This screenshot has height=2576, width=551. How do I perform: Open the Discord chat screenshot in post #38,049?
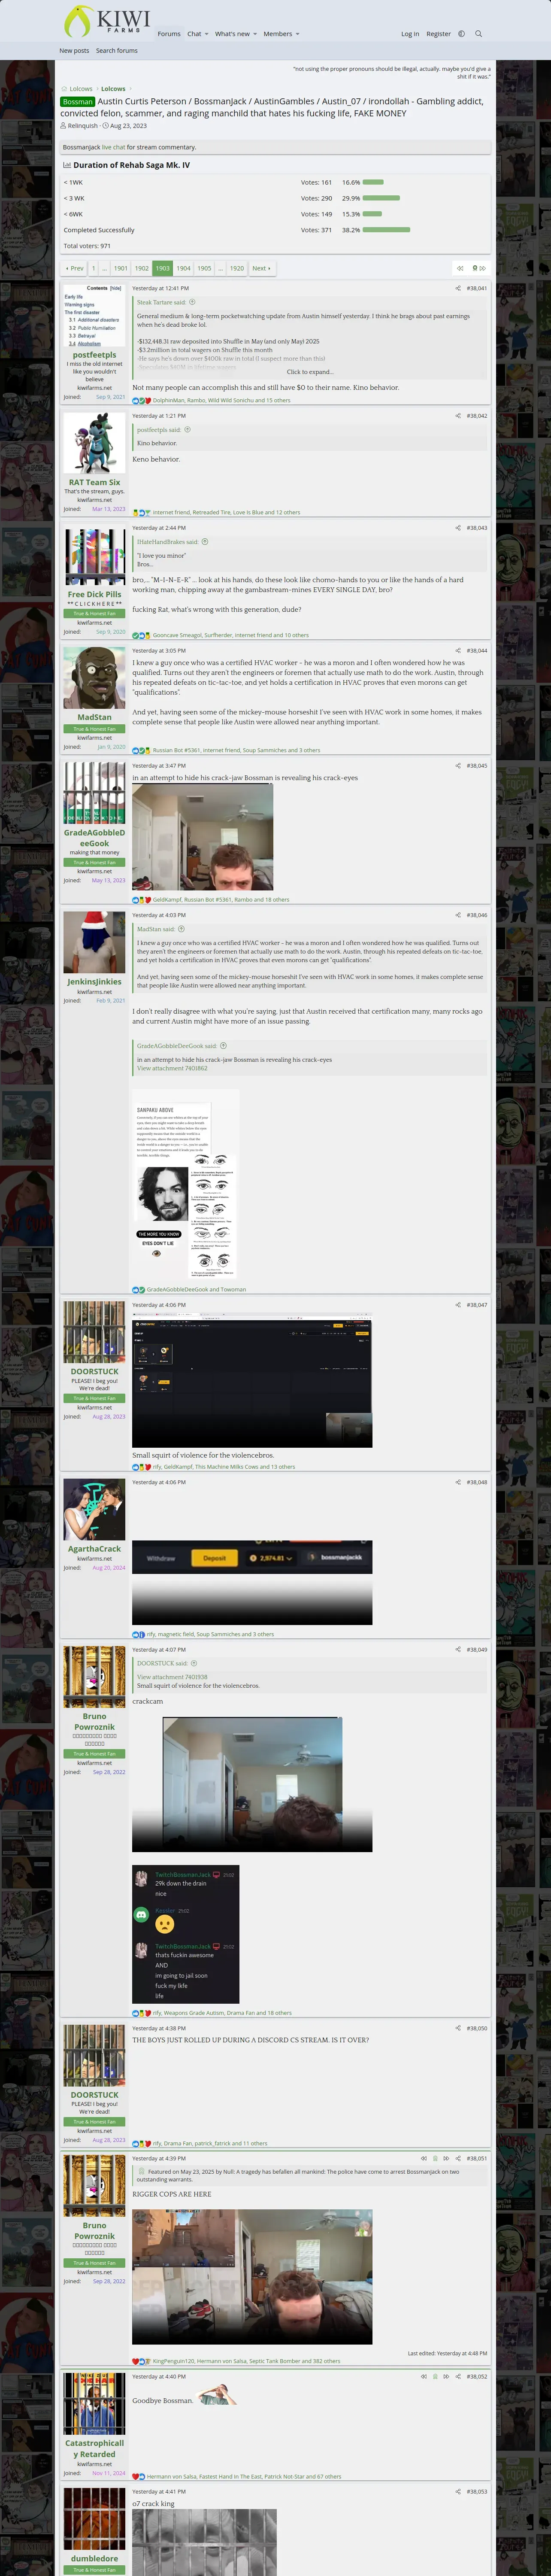coord(186,1934)
